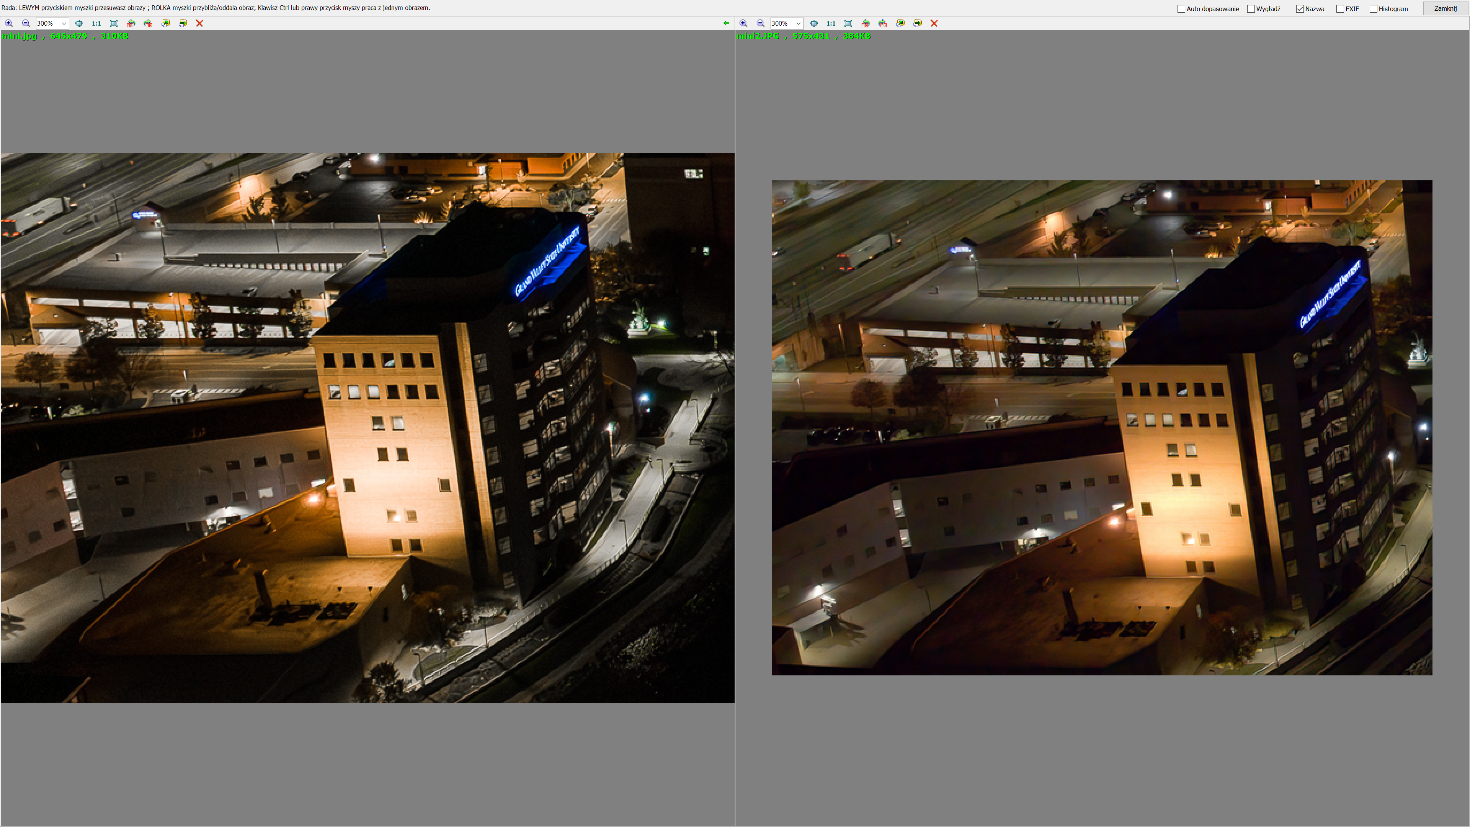
Task: Toggle the Wygładź checkbox
Action: point(1251,8)
